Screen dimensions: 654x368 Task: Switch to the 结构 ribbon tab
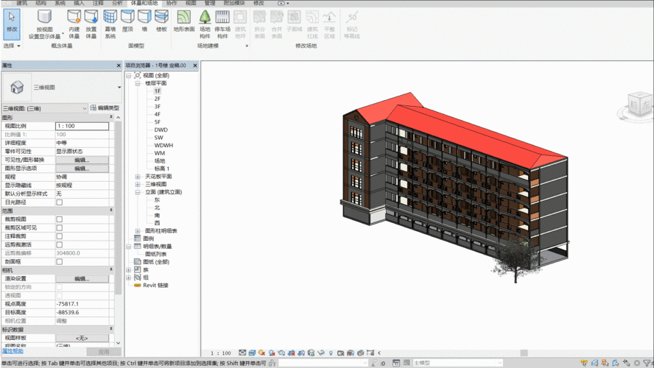coord(41,3)
